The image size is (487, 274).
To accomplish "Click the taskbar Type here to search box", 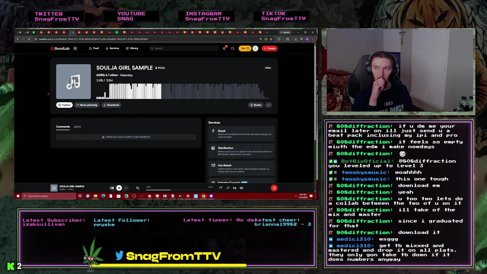I will tap(49, 196).
